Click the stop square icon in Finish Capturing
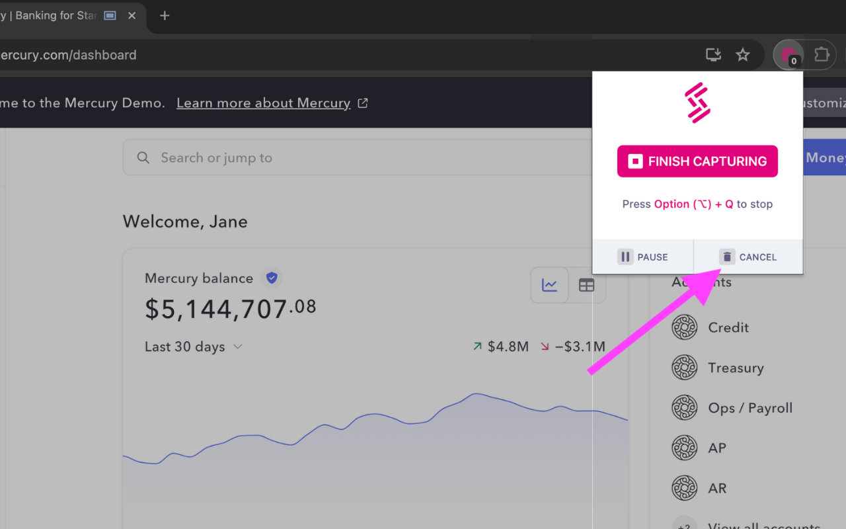This screenshot has height=529, width=846. tap(635, 161)
